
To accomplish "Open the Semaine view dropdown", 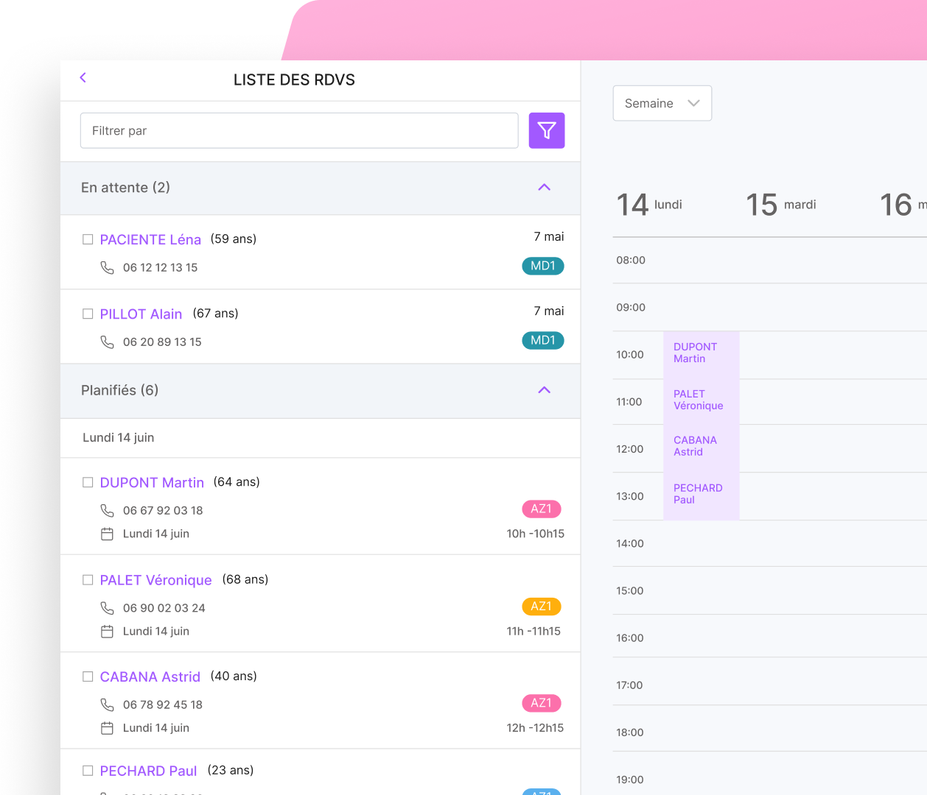I will (661, 103).
